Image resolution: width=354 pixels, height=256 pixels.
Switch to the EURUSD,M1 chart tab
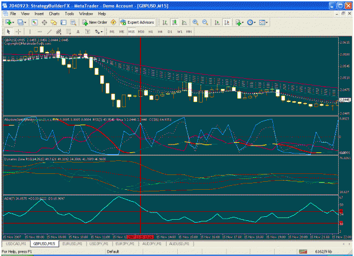[72, 244]
